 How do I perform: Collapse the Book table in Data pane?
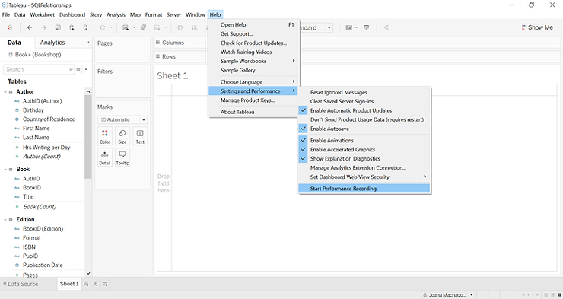pyautogui.click(x=5, y=170)
